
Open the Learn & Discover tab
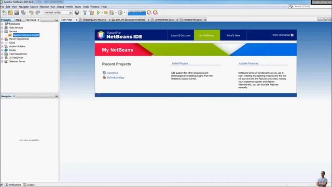click(x=181, y=35)
